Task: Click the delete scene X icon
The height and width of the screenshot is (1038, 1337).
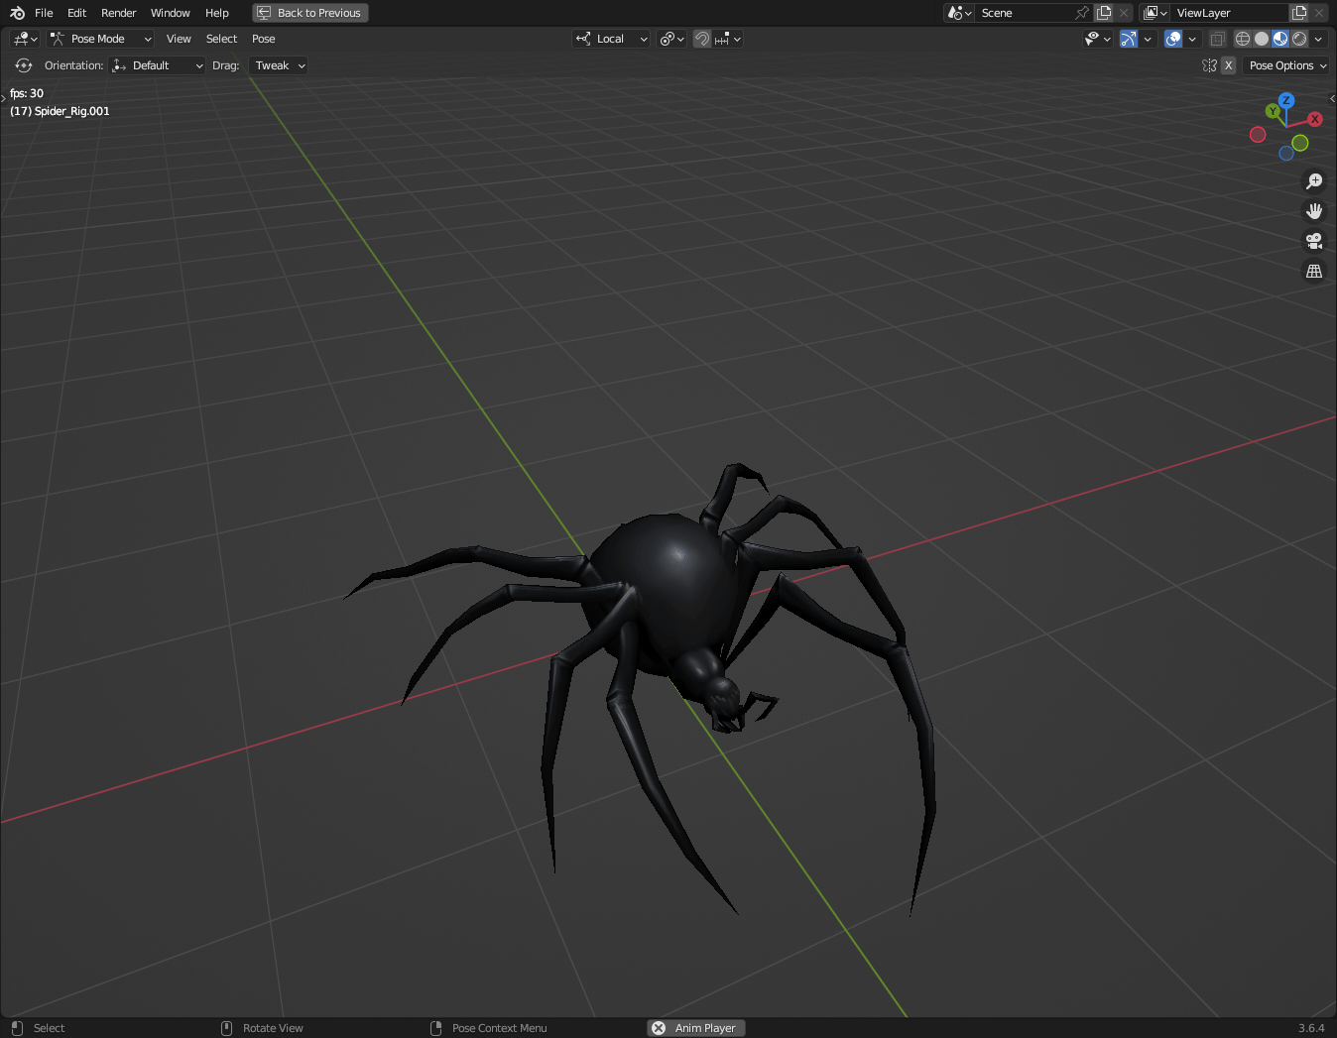Action: (x=1124, y=13)
